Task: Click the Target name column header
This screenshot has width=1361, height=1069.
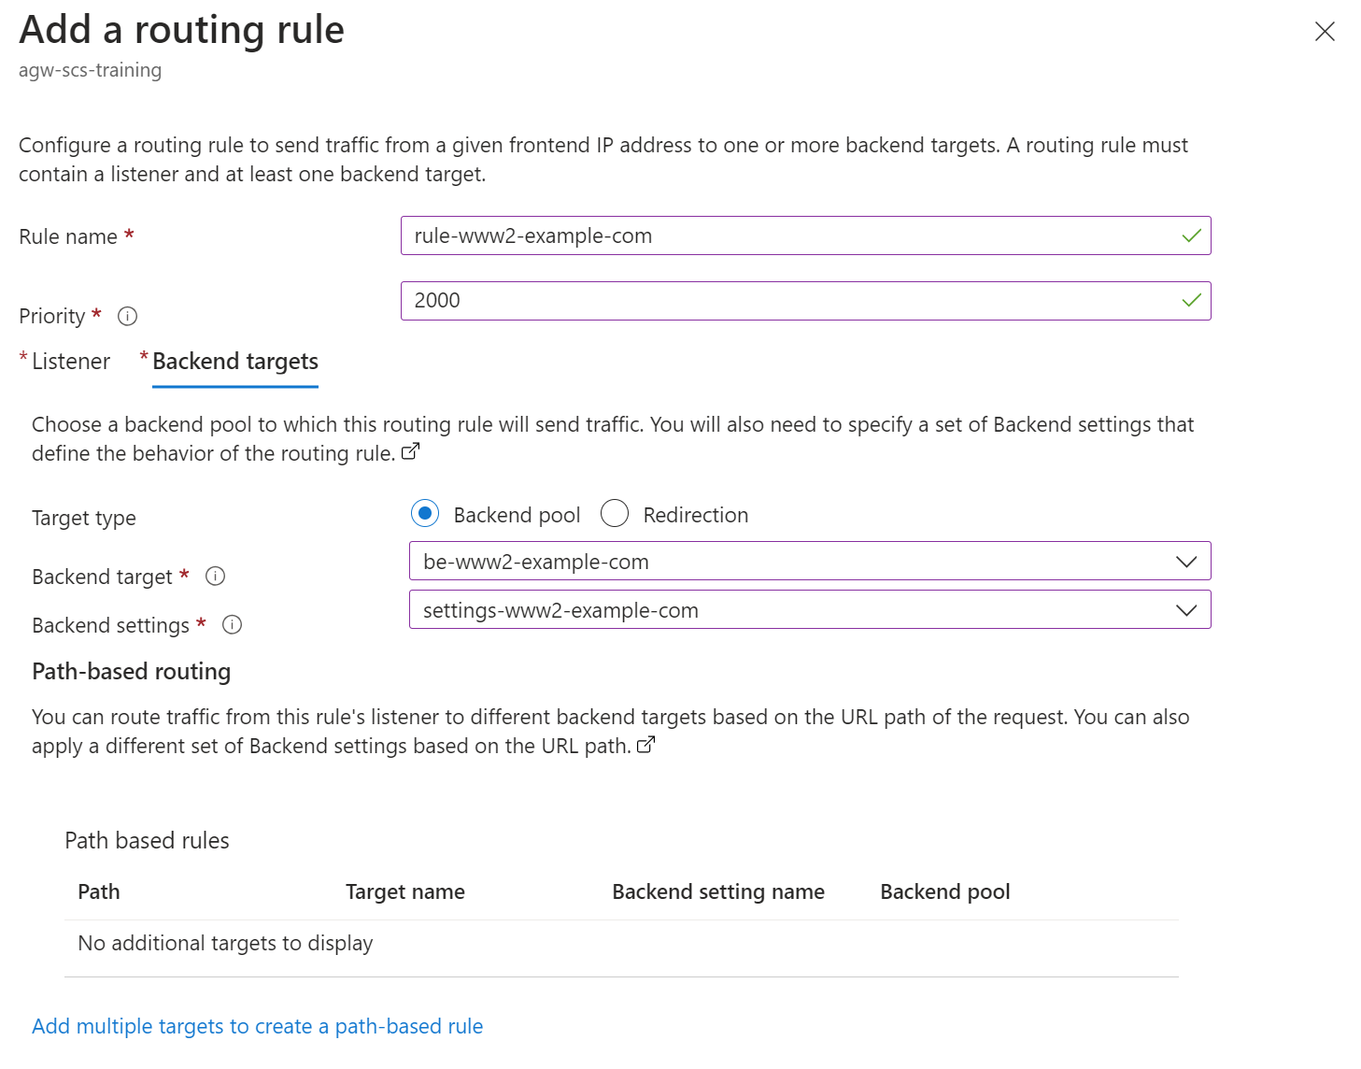Action: 405,892
